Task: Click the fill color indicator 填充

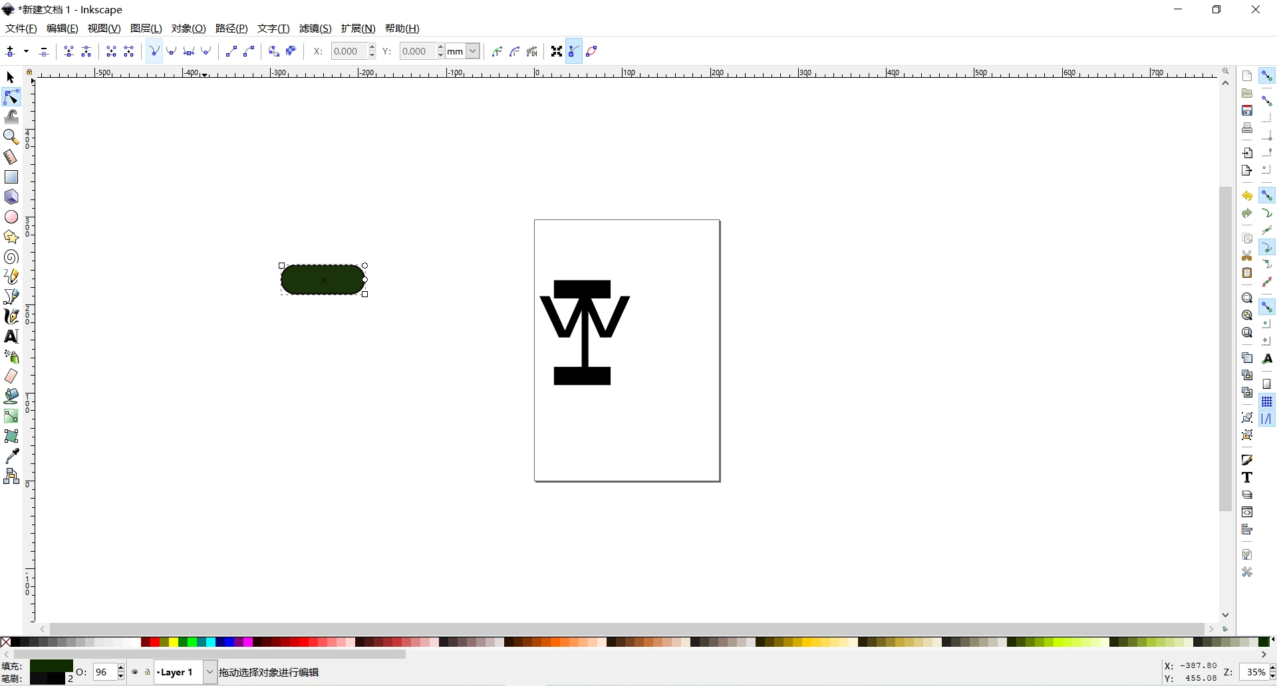Action: (x=51, y=666)
